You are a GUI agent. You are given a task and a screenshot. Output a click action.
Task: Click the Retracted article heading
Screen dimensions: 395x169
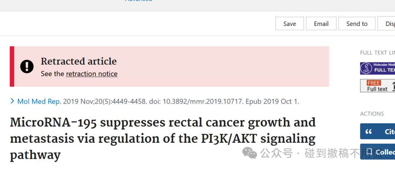(79, 61)
